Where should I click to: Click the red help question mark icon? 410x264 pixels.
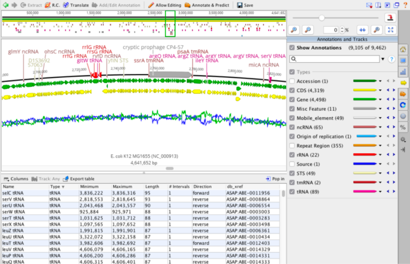(405, 5)
